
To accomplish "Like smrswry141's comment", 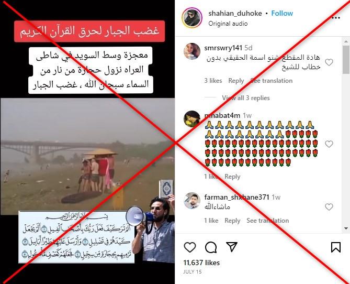I will pos(329,62).
